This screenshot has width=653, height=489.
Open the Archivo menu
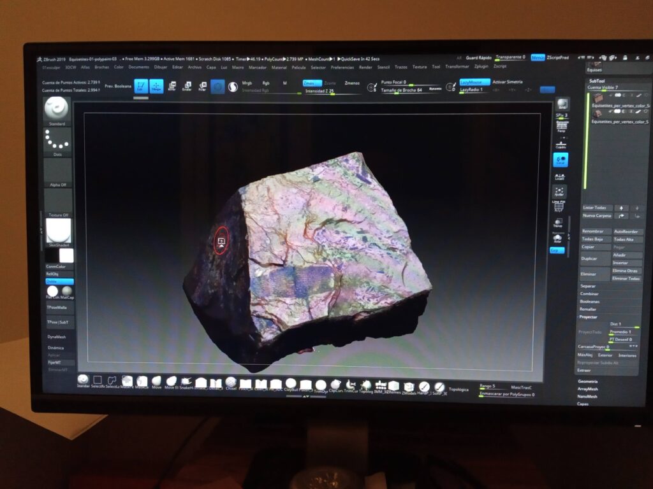coord(194,67)
